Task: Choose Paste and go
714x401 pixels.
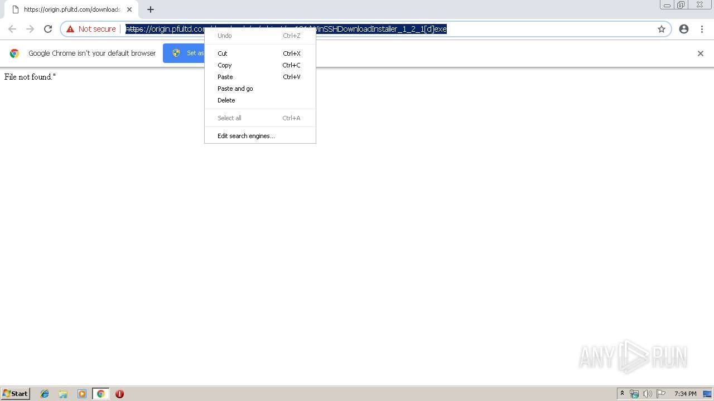Action: (260, 89)
